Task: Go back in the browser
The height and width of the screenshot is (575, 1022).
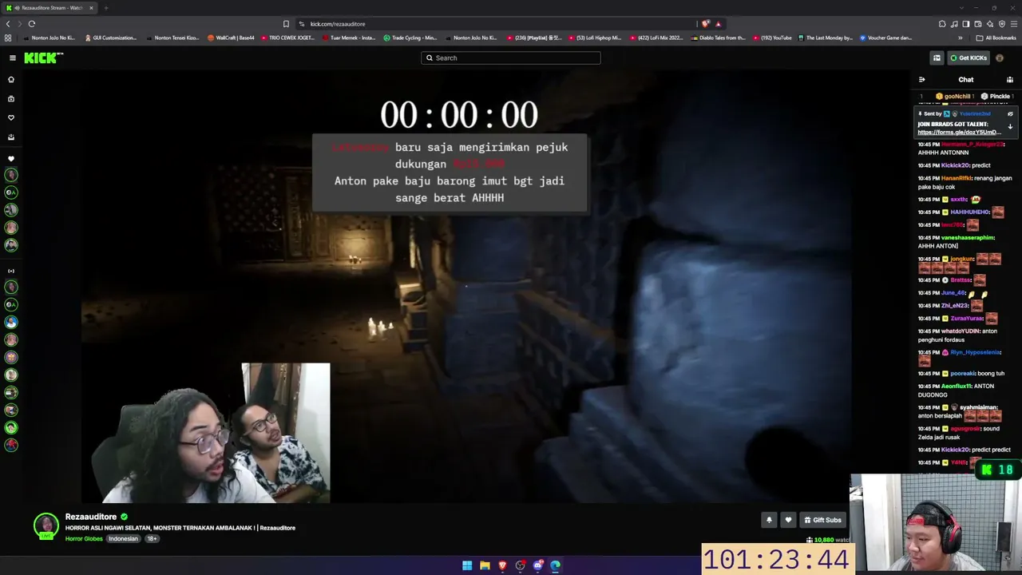Action: click(9, 24)
